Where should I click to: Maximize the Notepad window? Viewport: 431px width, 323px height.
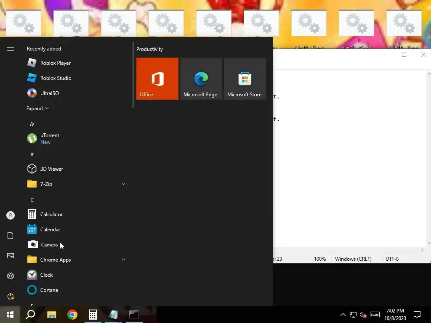pos(404,55)
